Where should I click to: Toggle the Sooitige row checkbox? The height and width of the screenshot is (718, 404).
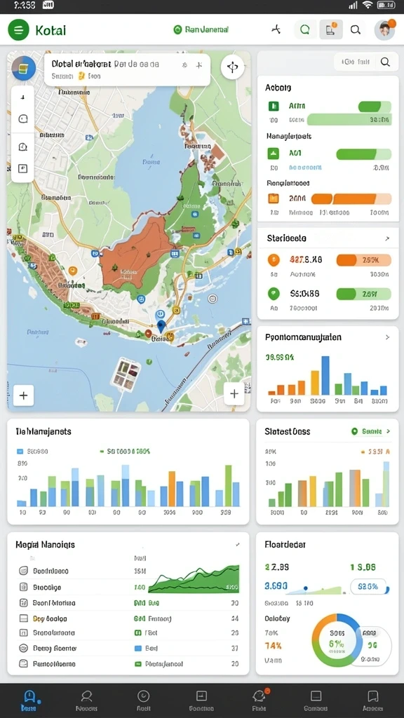pyautogui.click(x=23, y=587)
